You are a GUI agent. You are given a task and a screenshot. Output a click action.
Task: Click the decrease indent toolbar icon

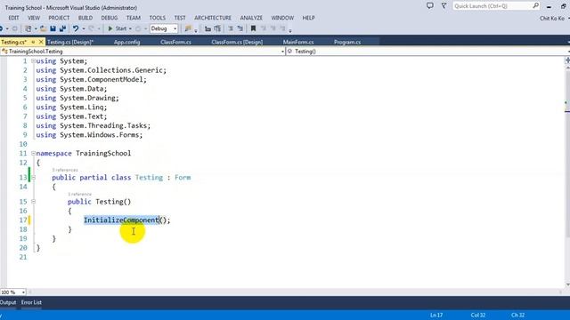(x=208, y=28)
